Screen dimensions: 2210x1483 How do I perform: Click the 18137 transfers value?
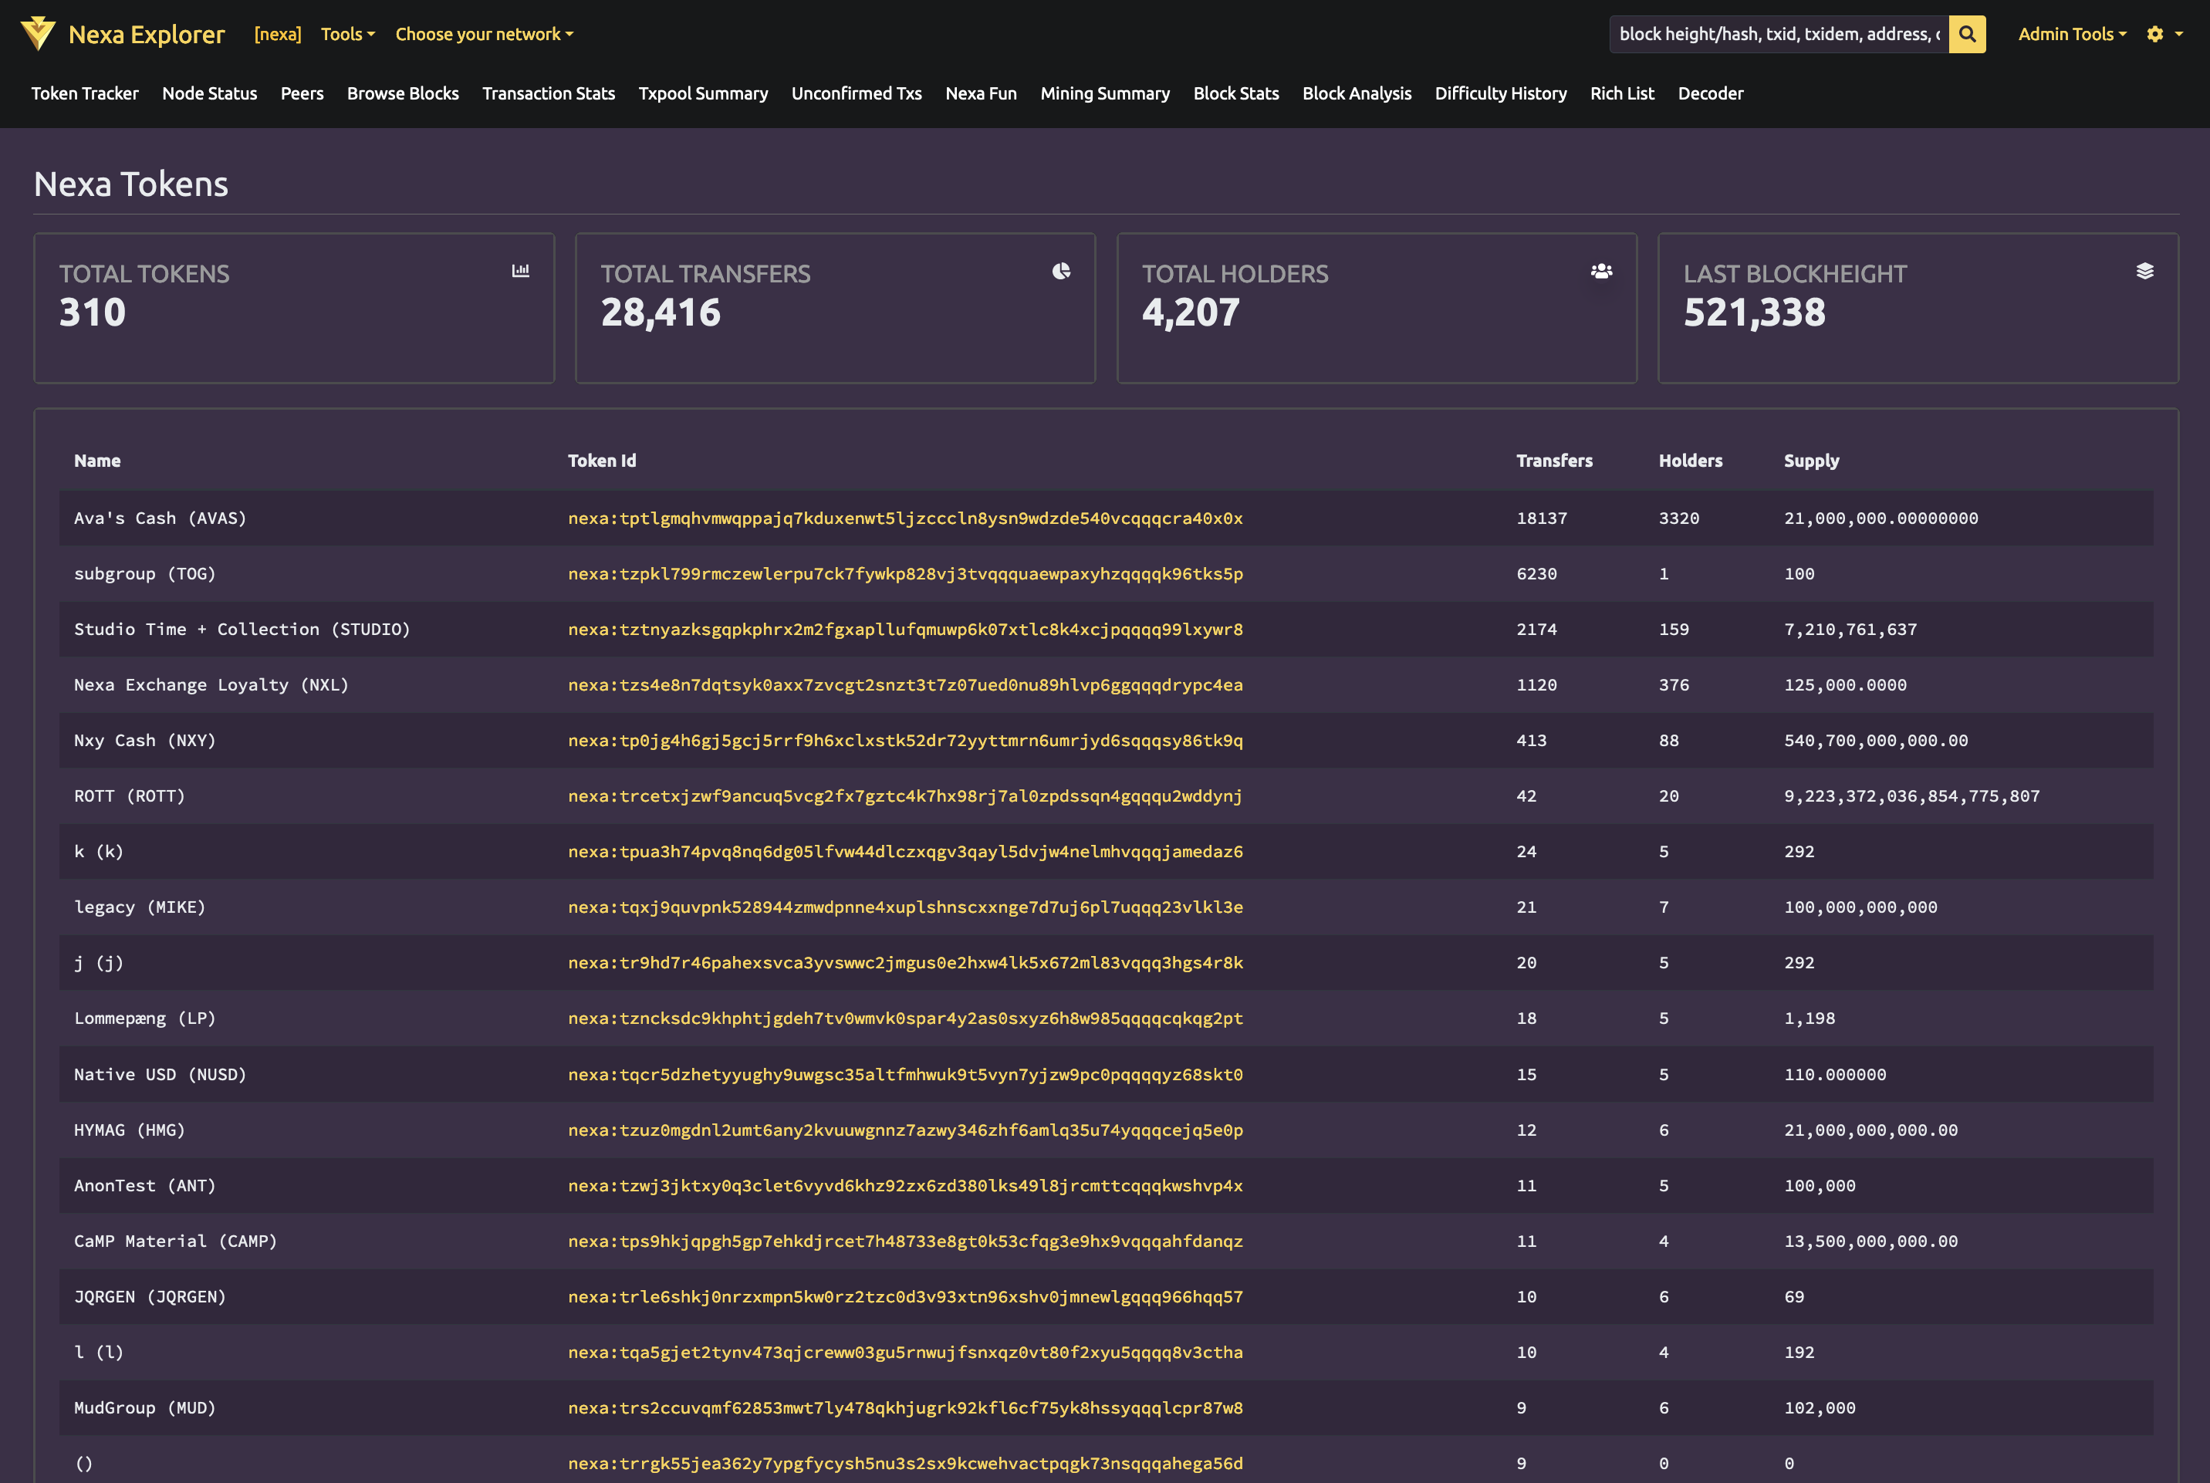tap(1543, 519)
